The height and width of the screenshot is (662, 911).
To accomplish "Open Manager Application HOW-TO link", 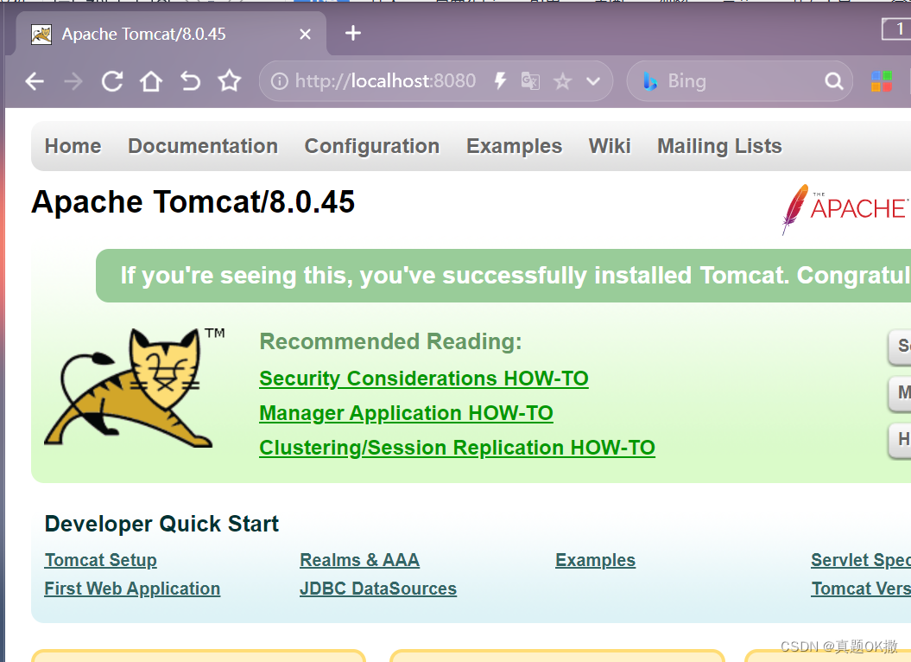I will point(406,413).
